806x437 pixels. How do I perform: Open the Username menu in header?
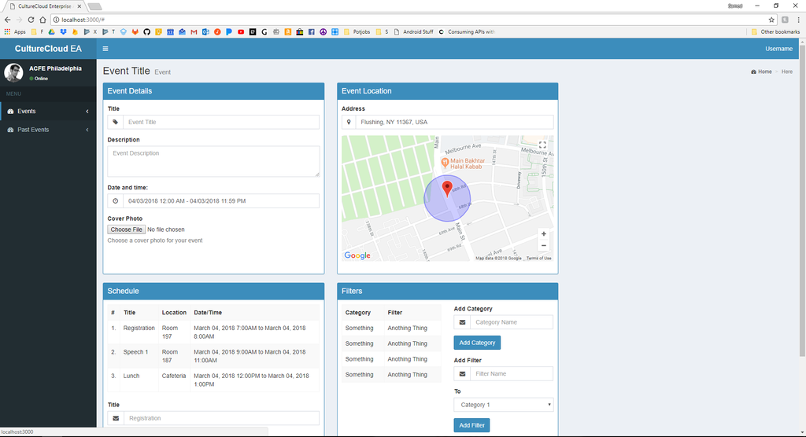click(x=778, y=49)
